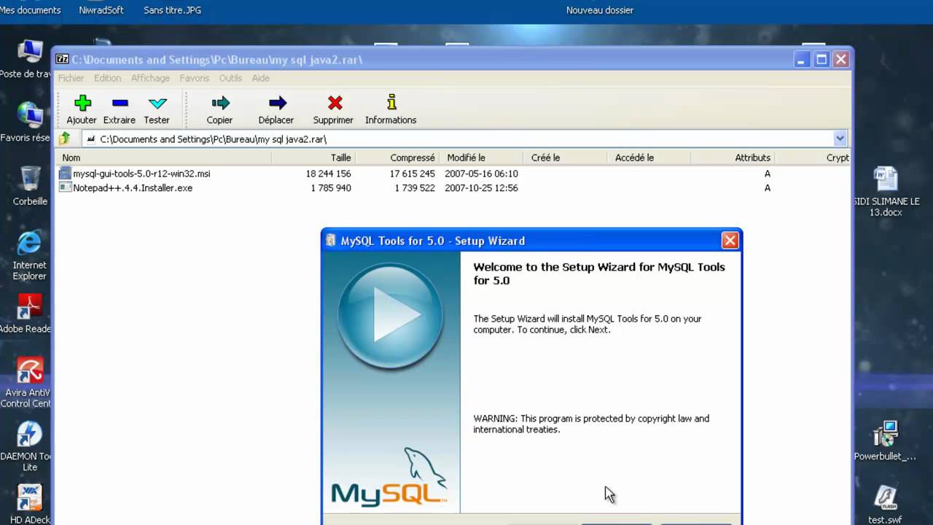Maximize the 7-Zip archive window
Image resolution: width=933 pixels, height=525 pixels.
click(821, 59)
